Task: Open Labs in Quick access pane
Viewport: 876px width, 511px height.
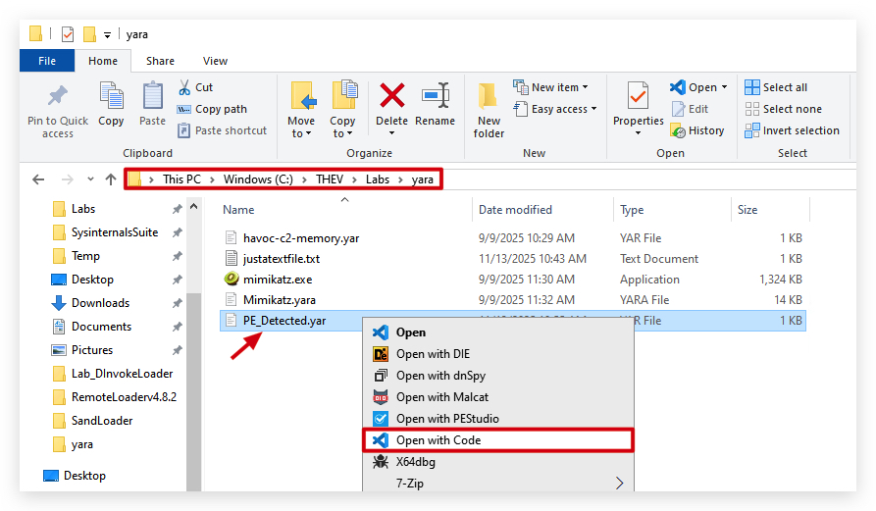Action: 83,209
